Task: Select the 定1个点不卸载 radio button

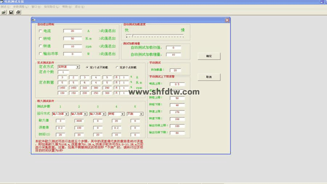Action: pyautogui.click(x=87, y=67)
